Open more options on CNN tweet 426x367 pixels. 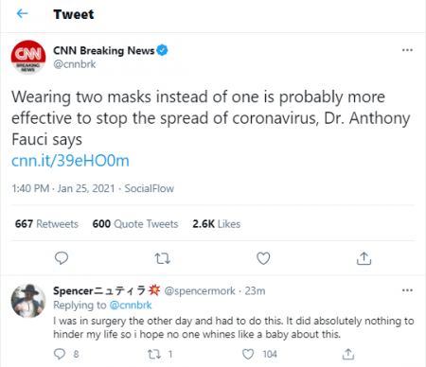(x=407, y=50)
